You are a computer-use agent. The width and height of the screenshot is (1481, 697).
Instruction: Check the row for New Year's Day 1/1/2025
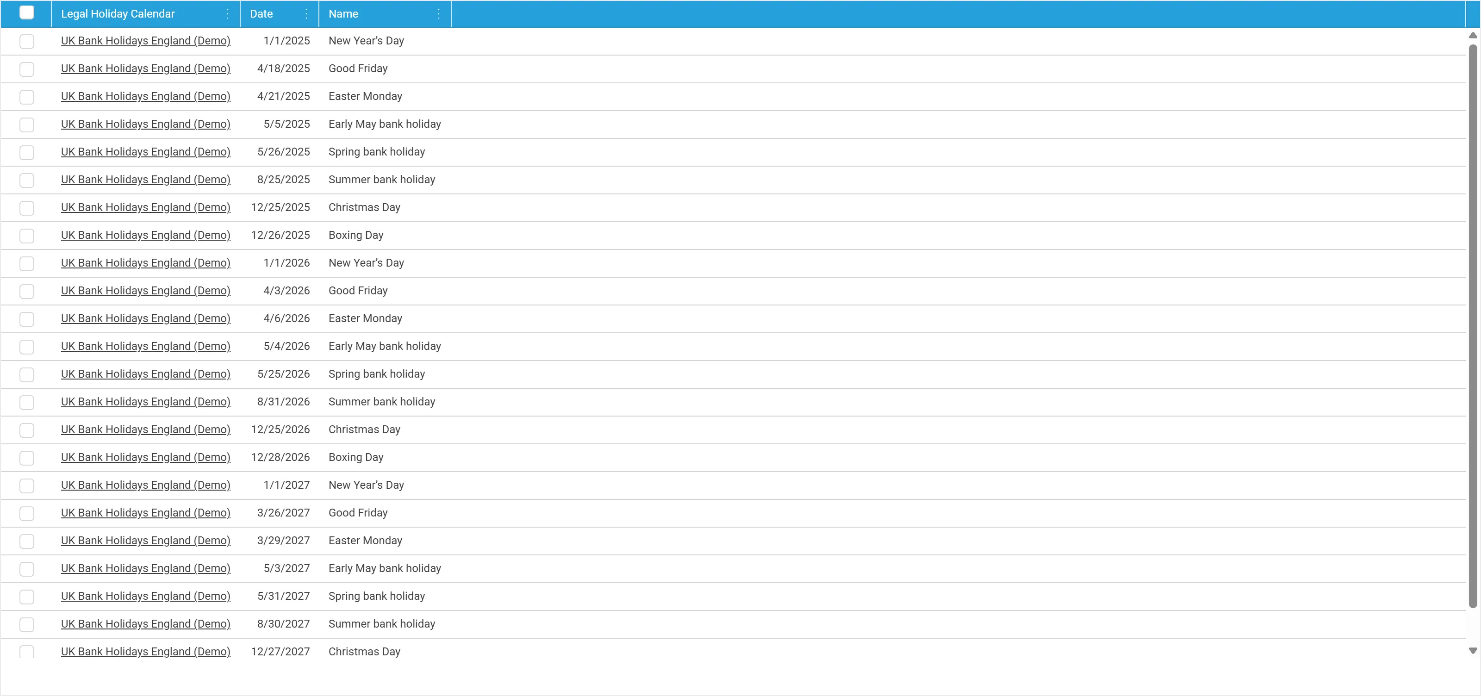(27, 41)
